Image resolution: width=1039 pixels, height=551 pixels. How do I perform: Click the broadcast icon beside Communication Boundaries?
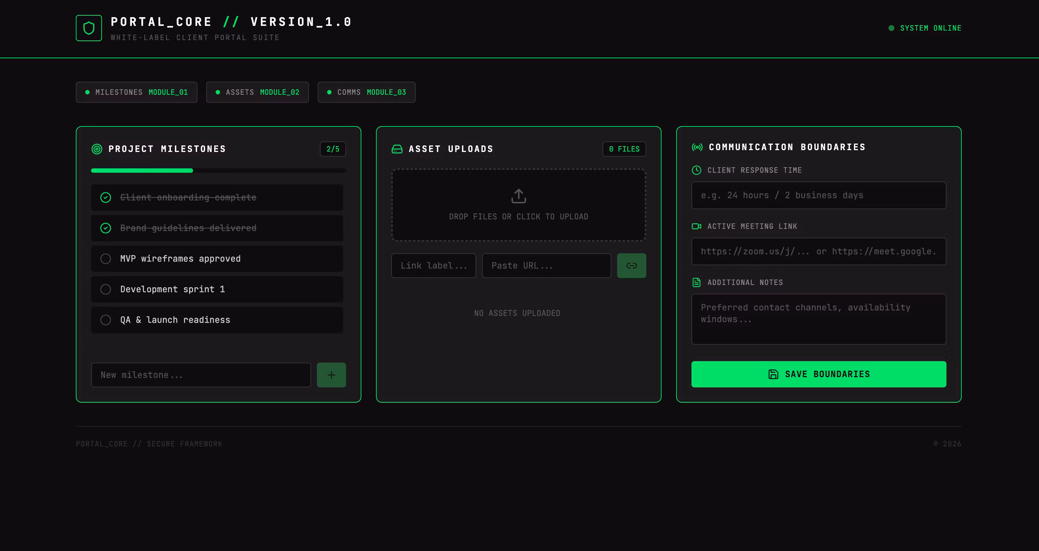pos(697,147)
